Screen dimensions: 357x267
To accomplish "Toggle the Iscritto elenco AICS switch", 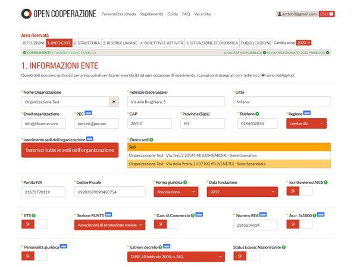I will click(299, 192).
